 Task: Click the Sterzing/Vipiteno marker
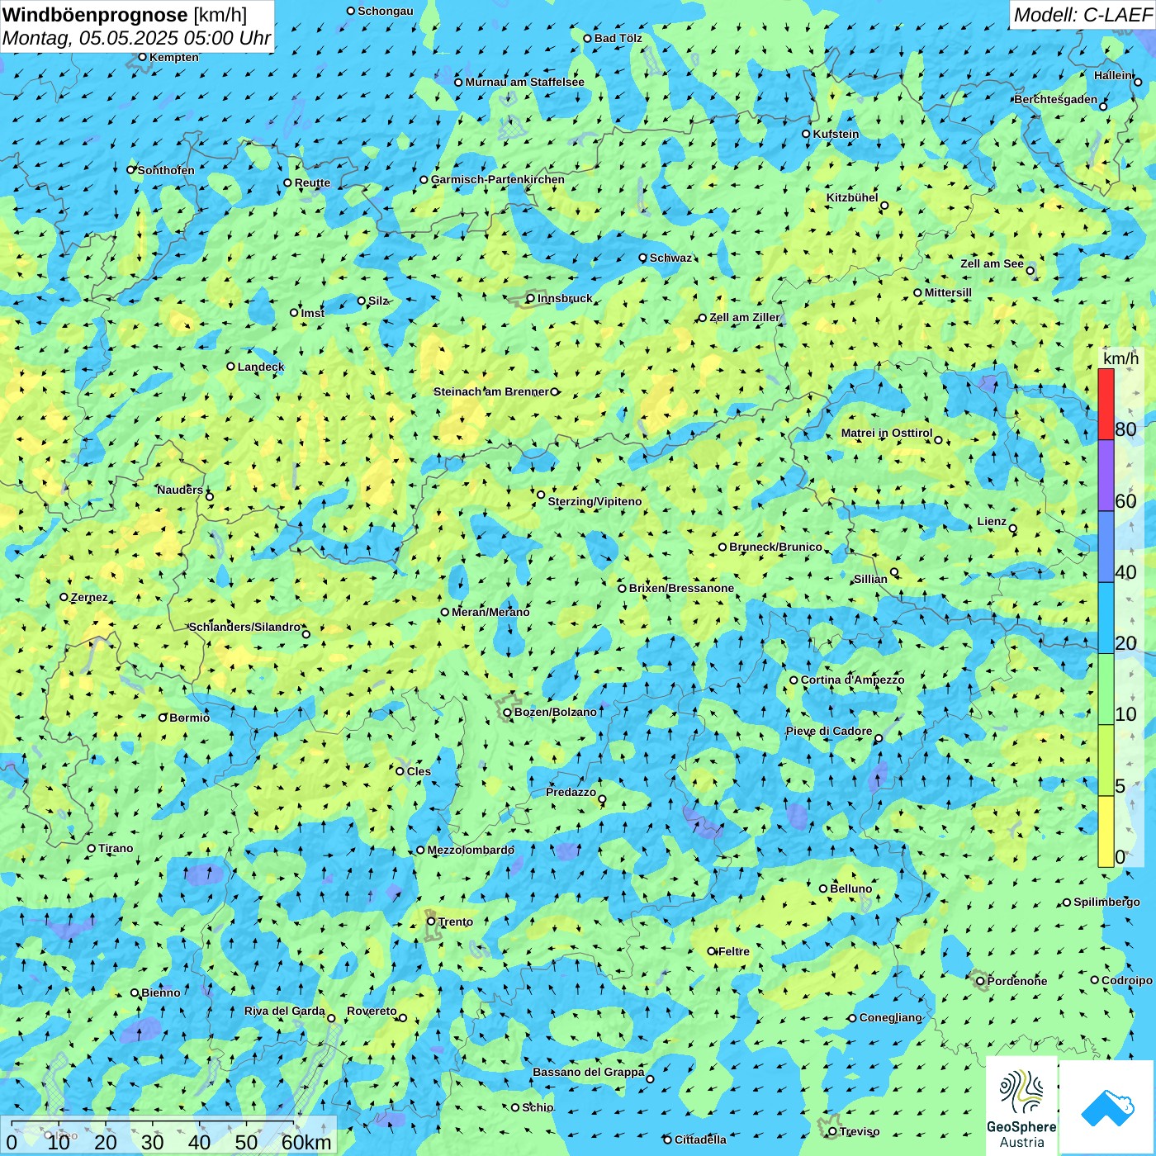pyautogui.click(x=541, y=495)
